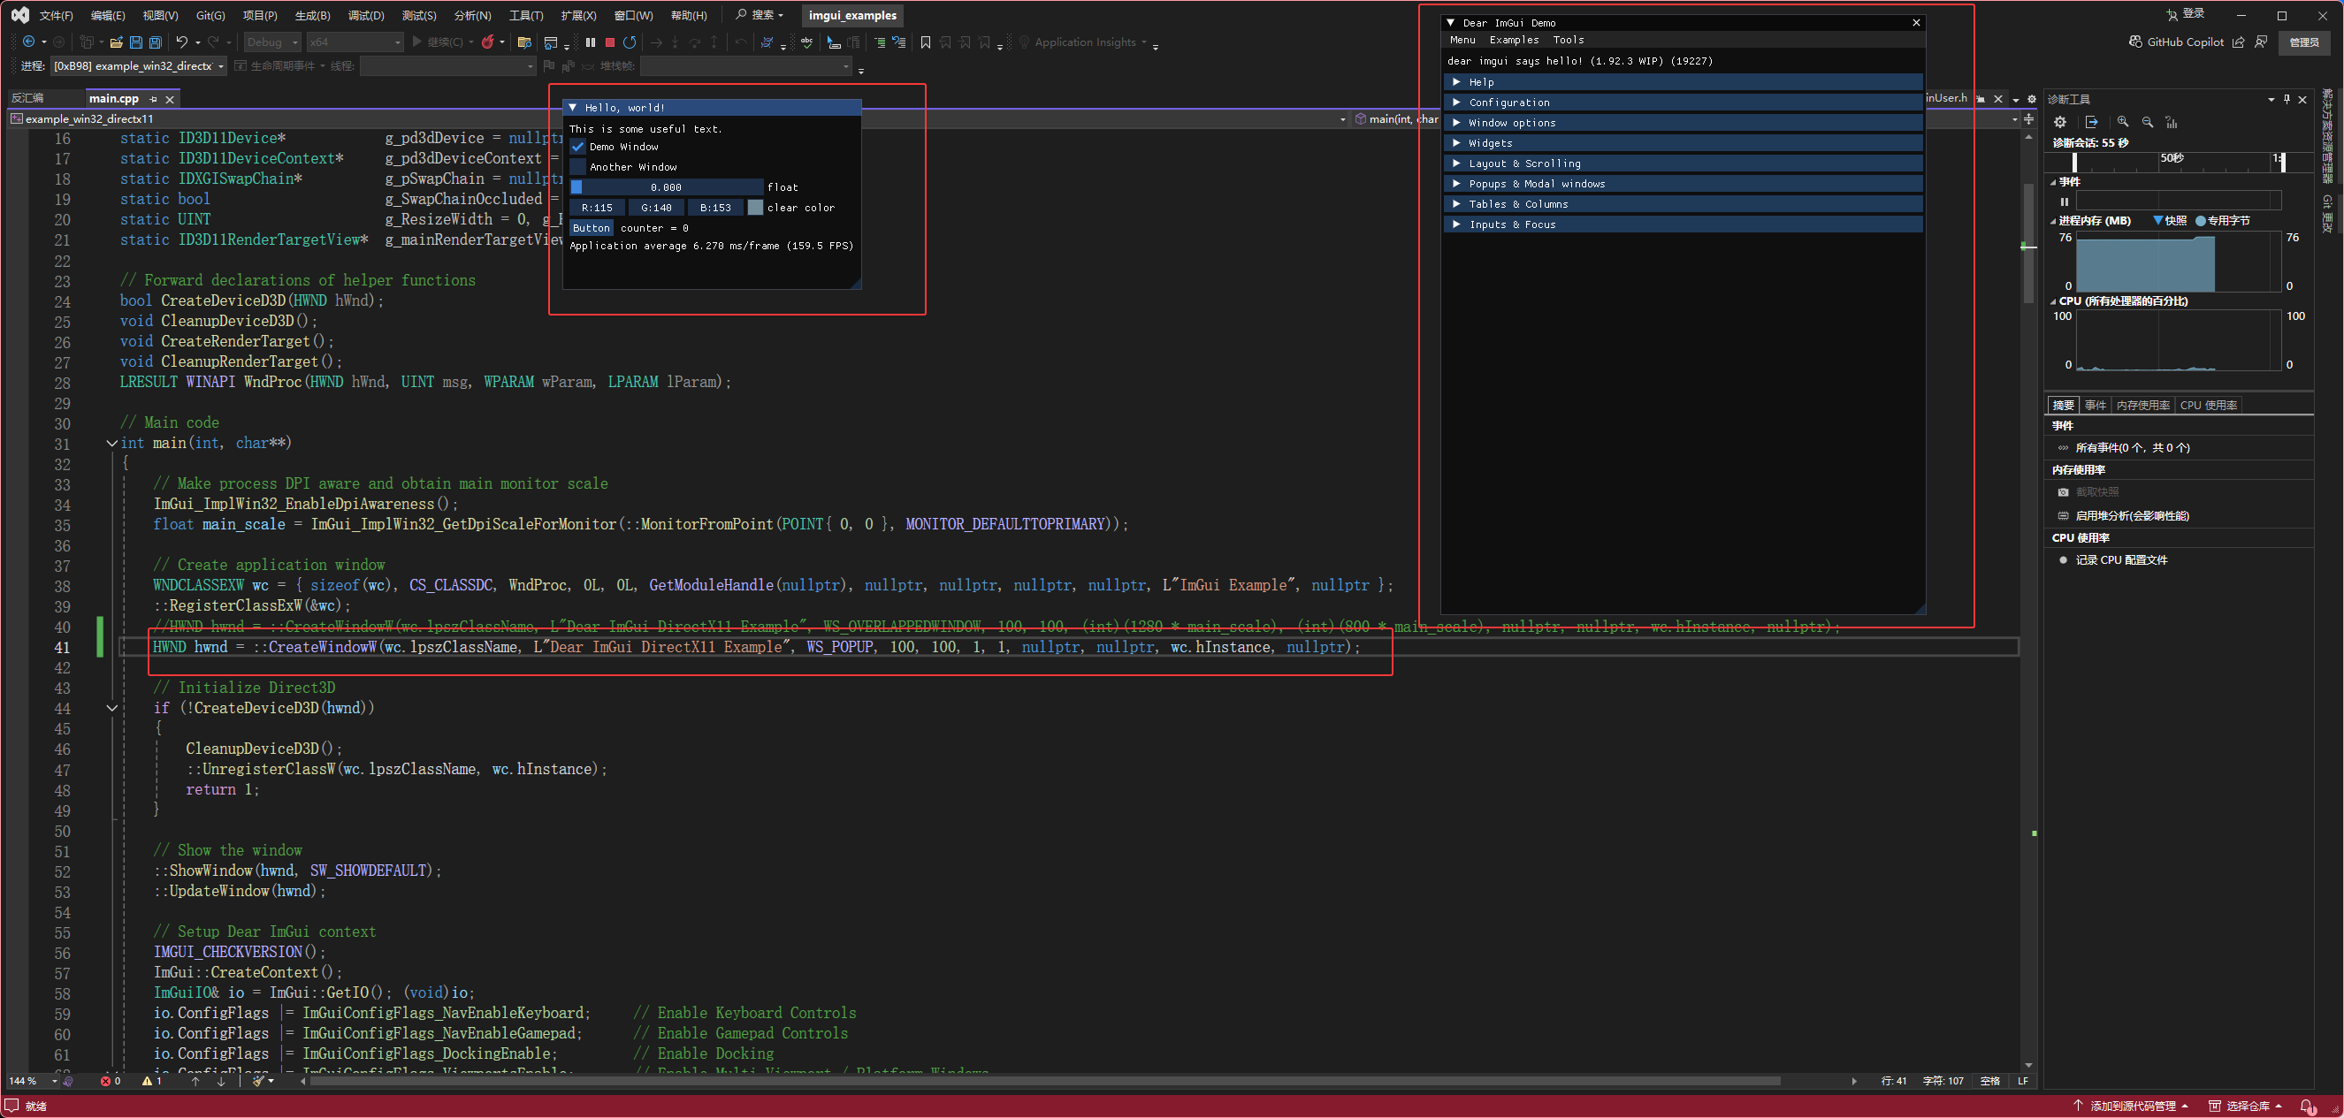Open the process selector dropdown
2344x1118 pixels.
point(138,65)
